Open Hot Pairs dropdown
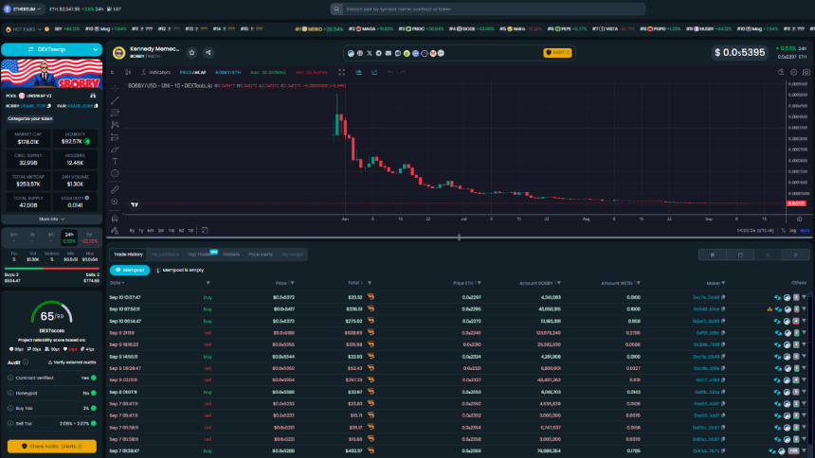Screen dimensions: 815x458 (x=24, y=29)
